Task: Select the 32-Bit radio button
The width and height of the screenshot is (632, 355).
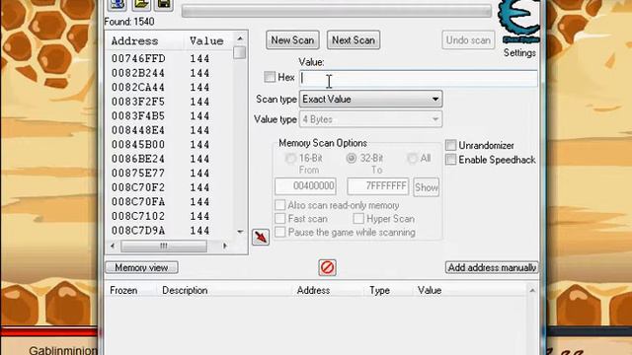Action: 352,158
